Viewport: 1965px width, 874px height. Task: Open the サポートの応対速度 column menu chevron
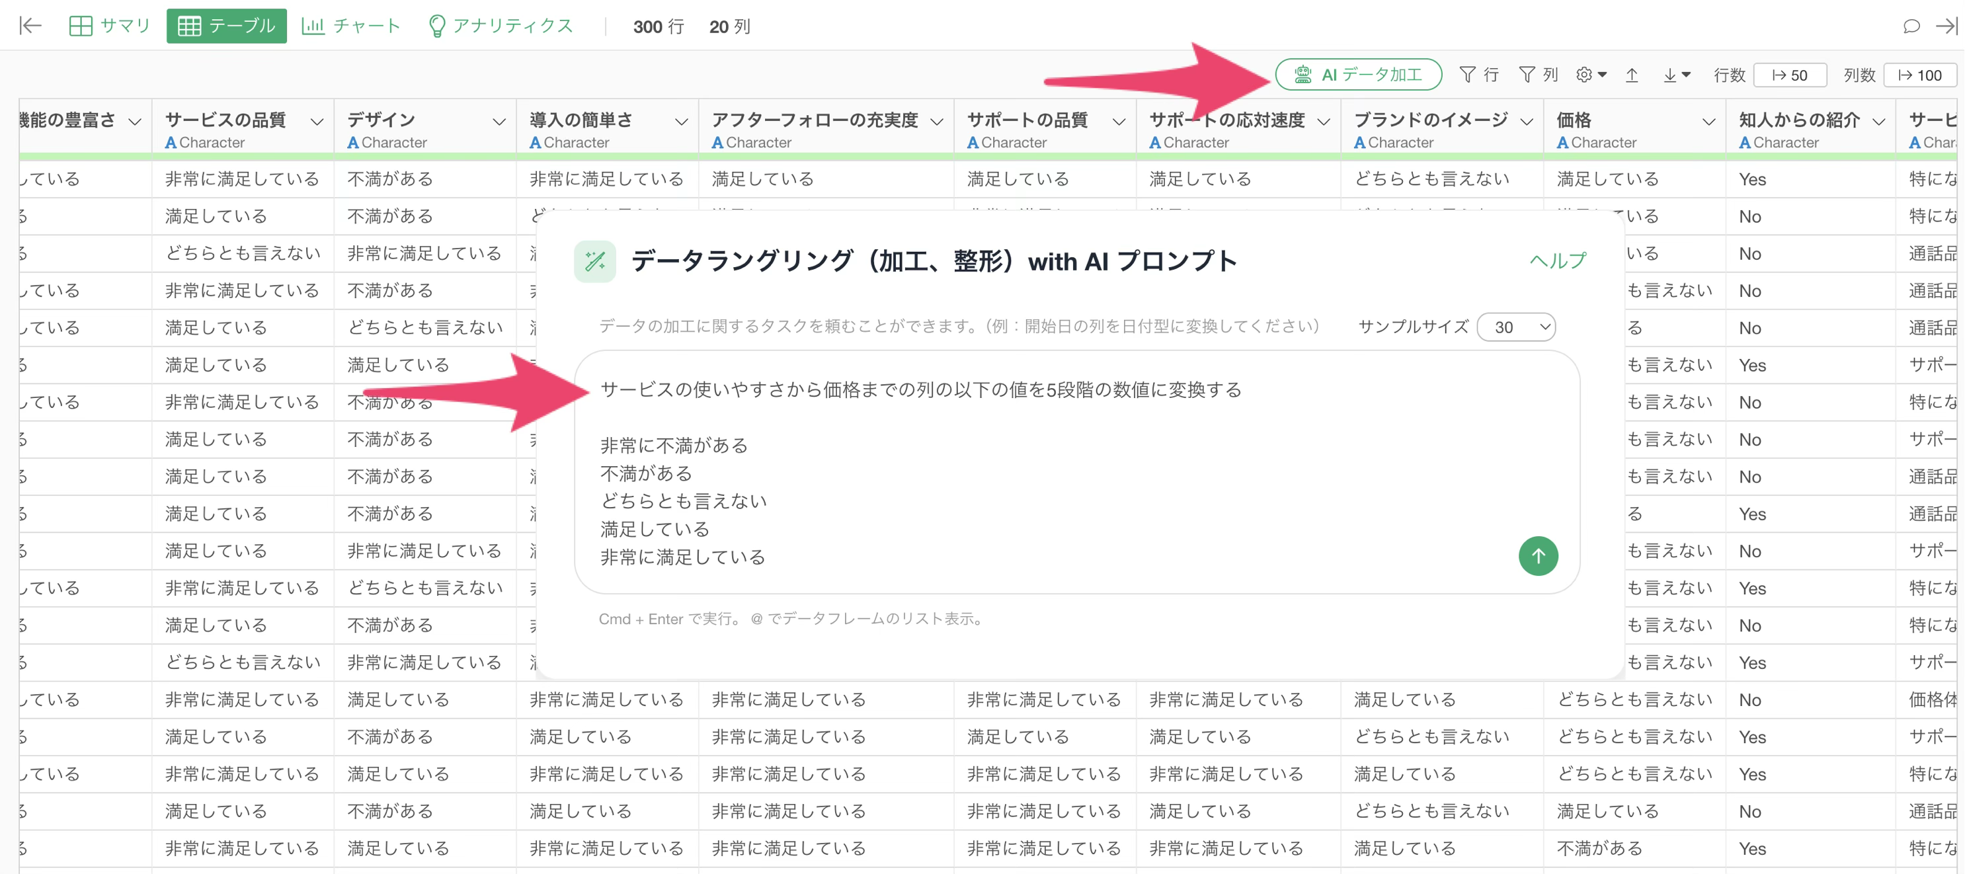coord(1324,121)
